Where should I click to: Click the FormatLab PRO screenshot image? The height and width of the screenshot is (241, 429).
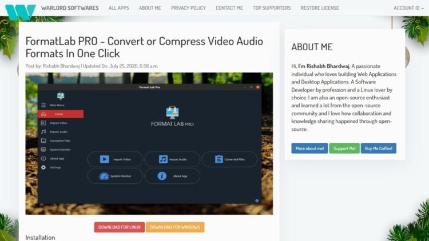[x=149, y=143]
